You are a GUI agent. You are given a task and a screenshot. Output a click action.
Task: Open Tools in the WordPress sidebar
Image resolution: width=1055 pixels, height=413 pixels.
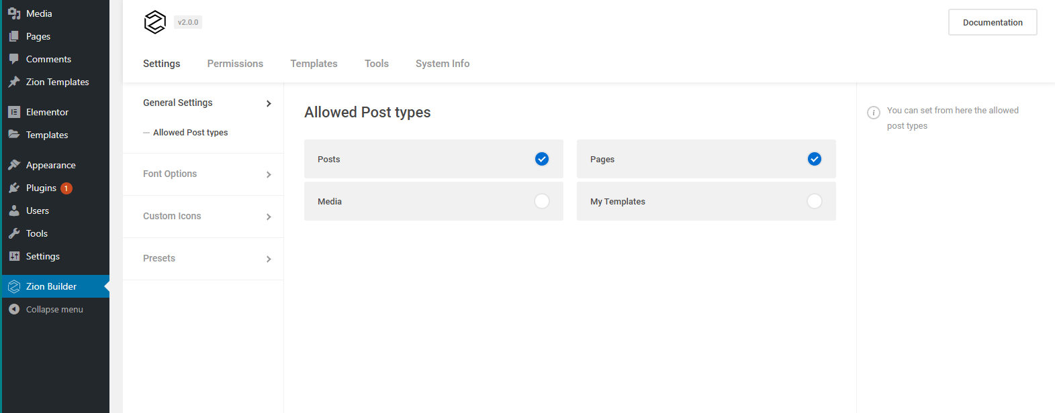click(56, 233)
